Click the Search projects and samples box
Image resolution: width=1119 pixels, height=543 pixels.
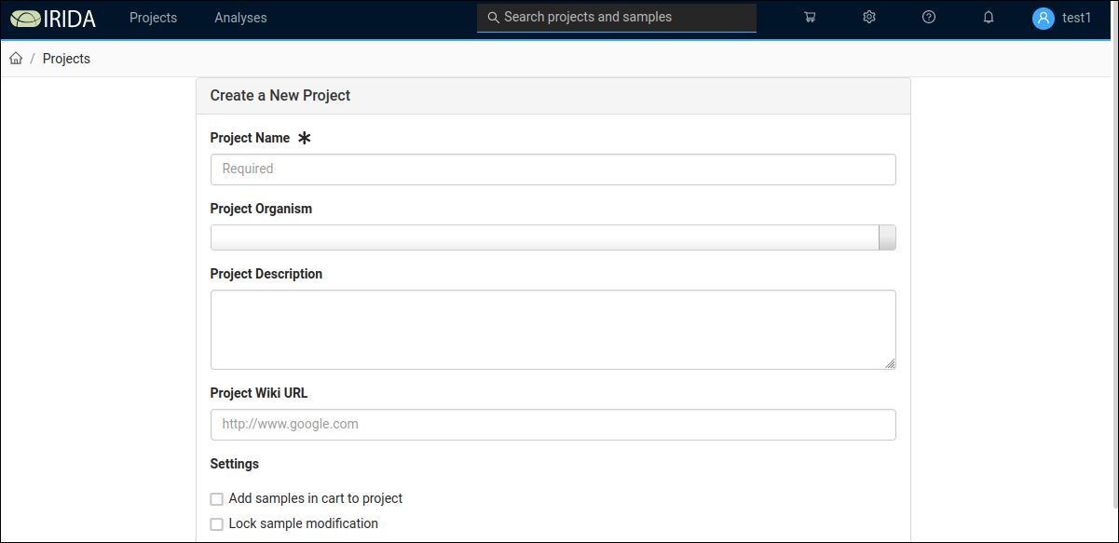click(617, 18)
